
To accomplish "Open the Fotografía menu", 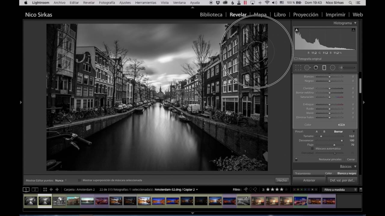I will point(107,3).
